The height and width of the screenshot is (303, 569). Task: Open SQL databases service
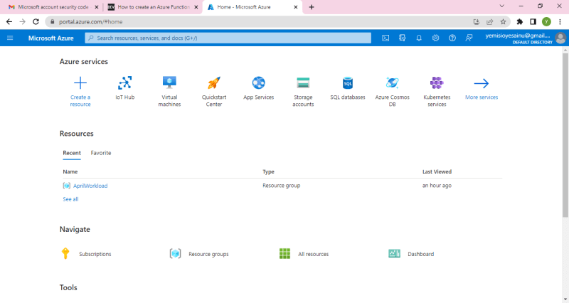[348, 83]
